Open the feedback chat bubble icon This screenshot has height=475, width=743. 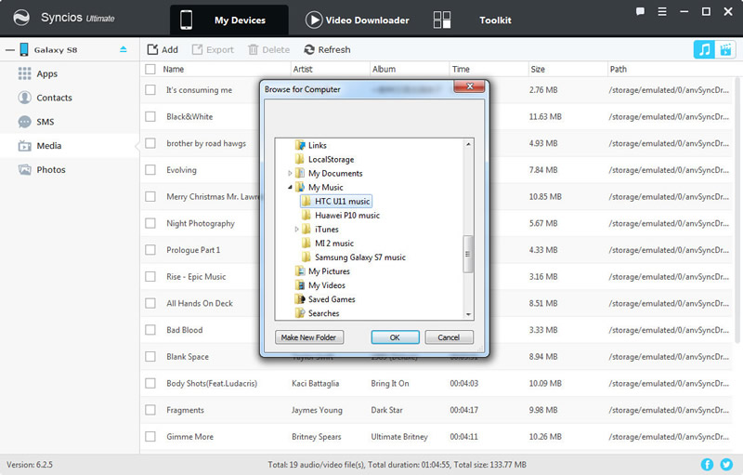pyautogui.click(x=640, y=11)
